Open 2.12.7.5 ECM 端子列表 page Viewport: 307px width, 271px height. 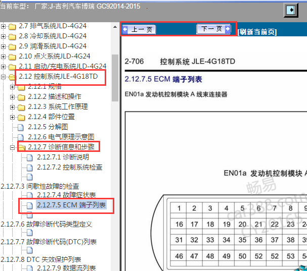(71, 205)
